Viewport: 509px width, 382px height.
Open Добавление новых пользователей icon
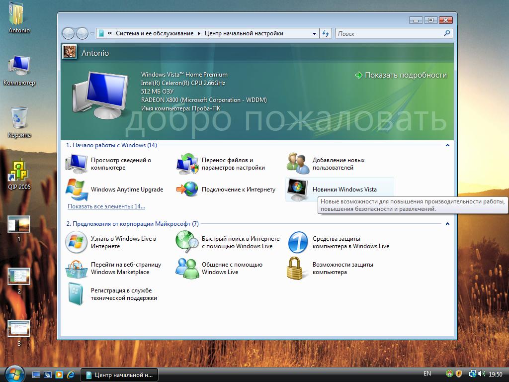pos(298,164)
